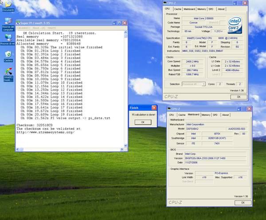Select Memory tab in upper CPU-Z window

[201, 9]
